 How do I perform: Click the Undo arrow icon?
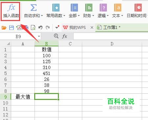40,28
